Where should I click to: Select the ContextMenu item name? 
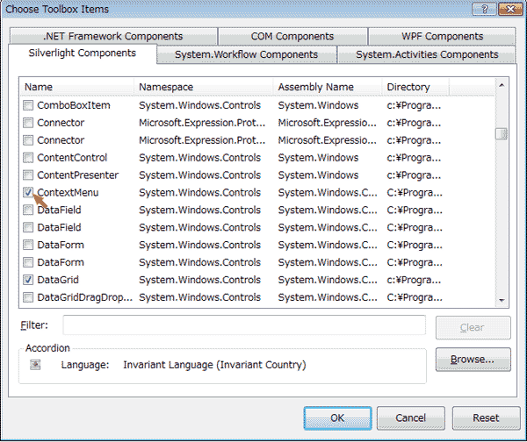coord(68,193)
